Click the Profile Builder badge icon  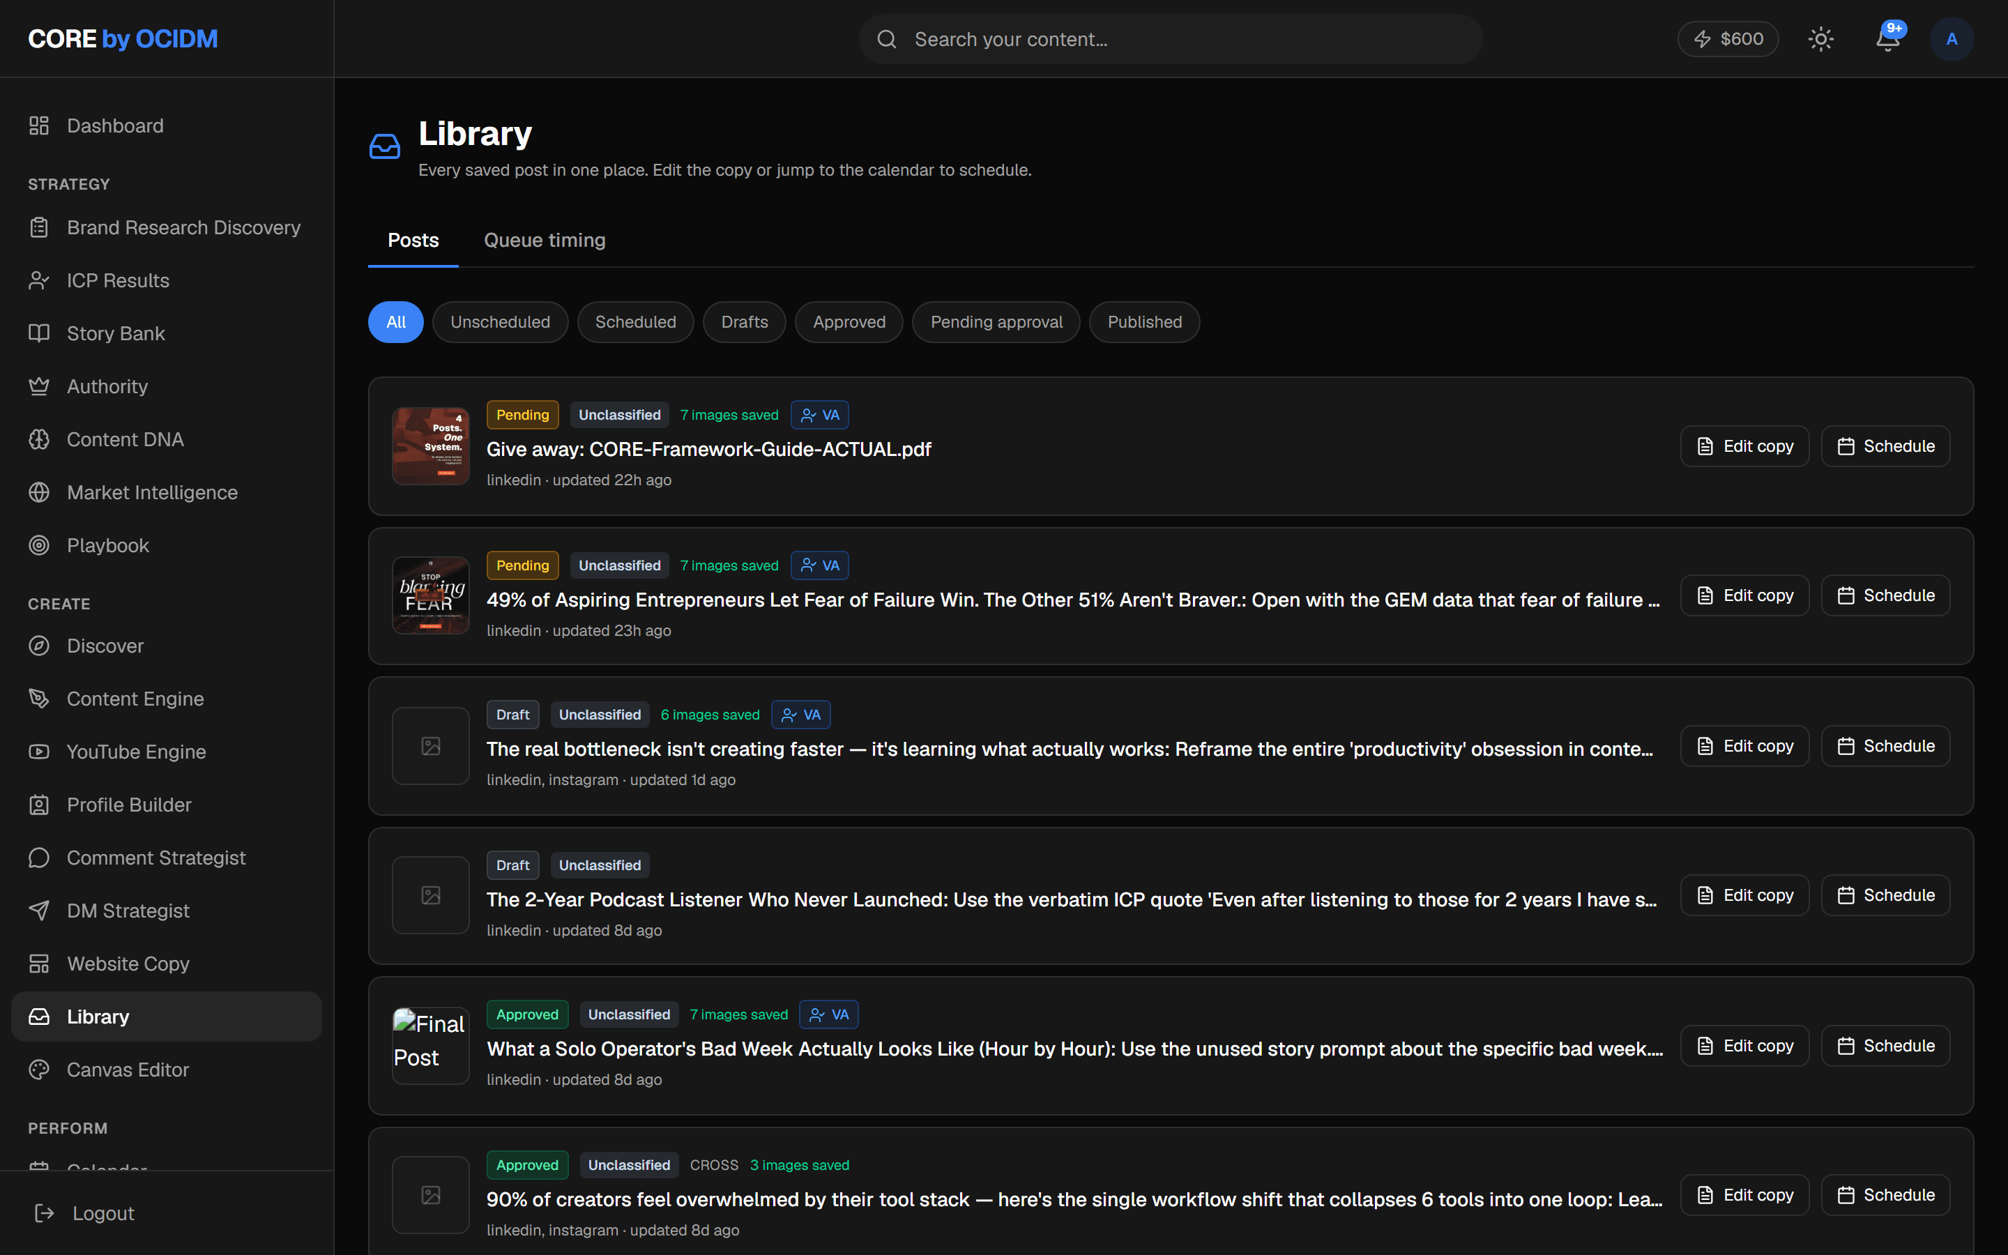39,805
